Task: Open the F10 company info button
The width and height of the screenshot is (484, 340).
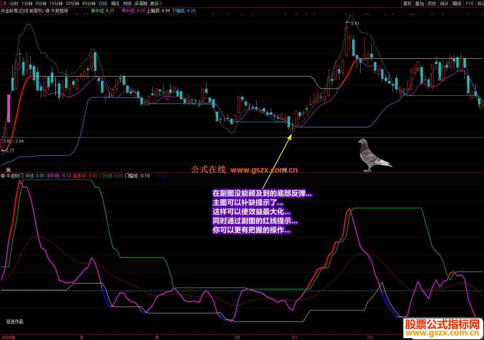Action: point(470,4)
